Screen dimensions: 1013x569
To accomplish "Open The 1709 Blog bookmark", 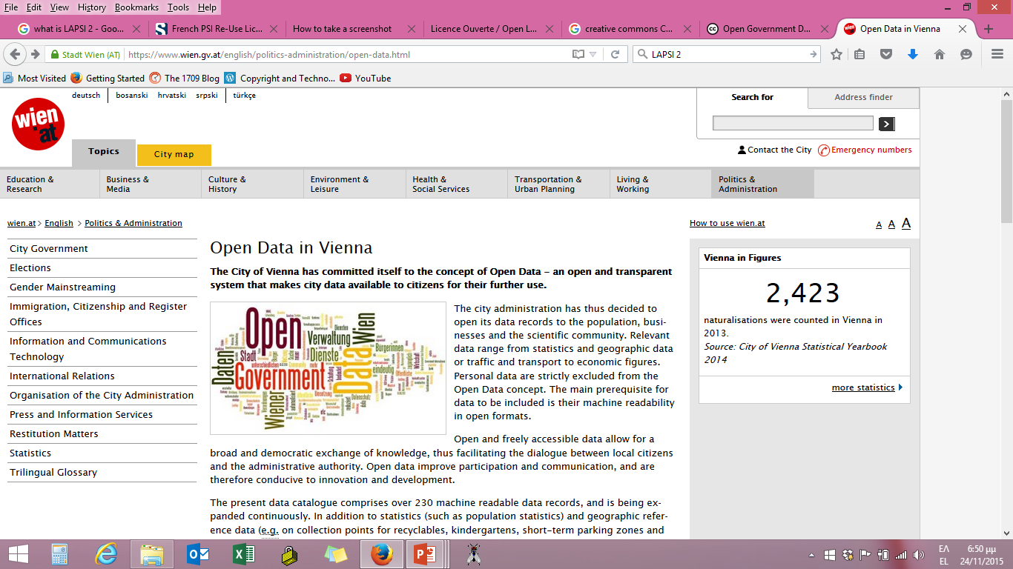I will coord(185,78).
